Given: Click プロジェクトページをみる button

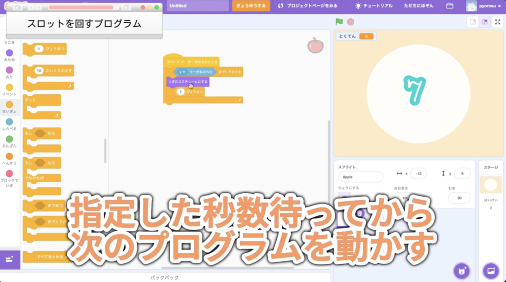Looking at the screenshot, I should click(308, 6).
